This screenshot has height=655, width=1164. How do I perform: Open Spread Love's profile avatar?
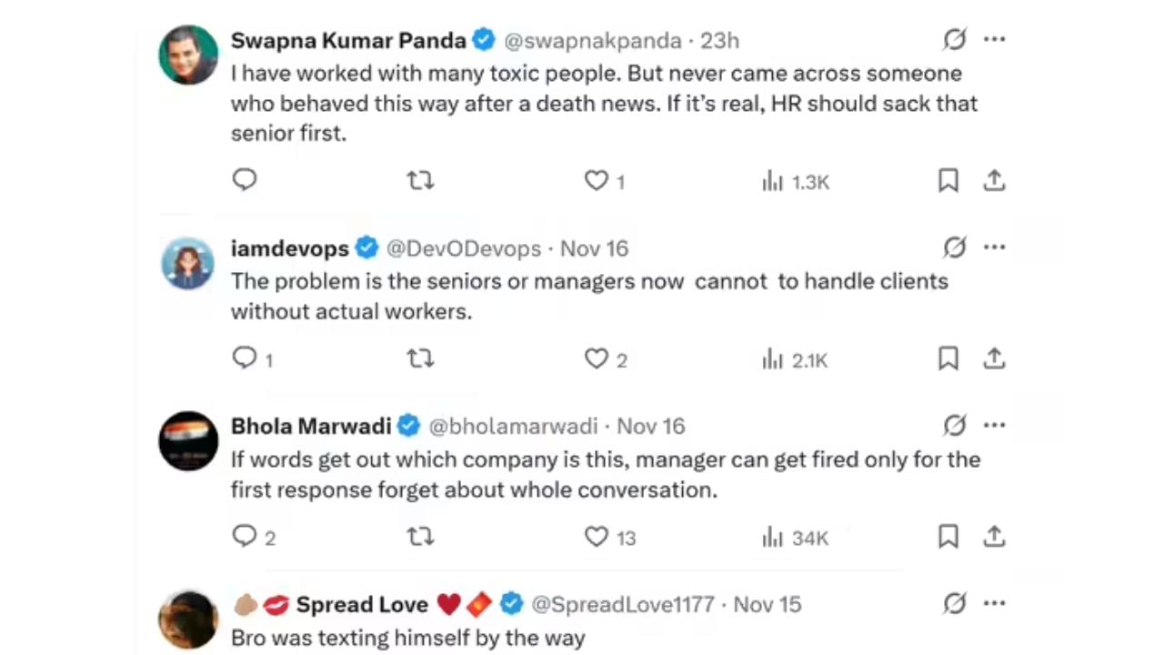coord(188,619)
